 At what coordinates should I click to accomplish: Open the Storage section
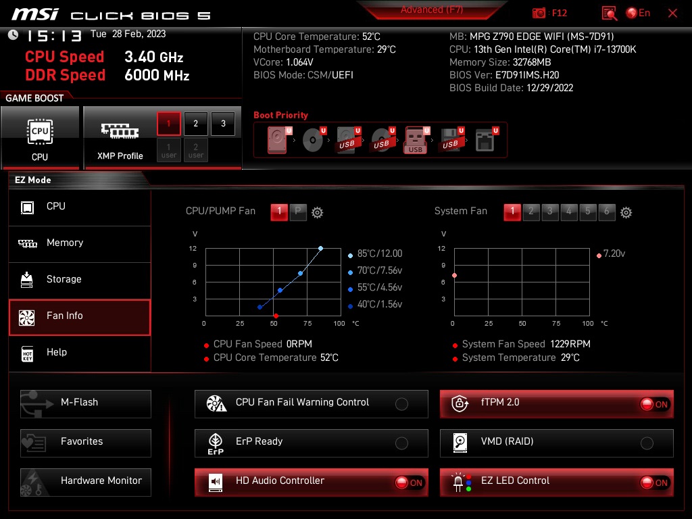coord(80,280)
